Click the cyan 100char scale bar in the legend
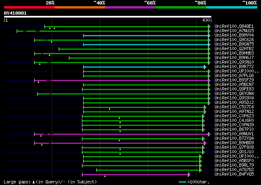 [182, 182]
